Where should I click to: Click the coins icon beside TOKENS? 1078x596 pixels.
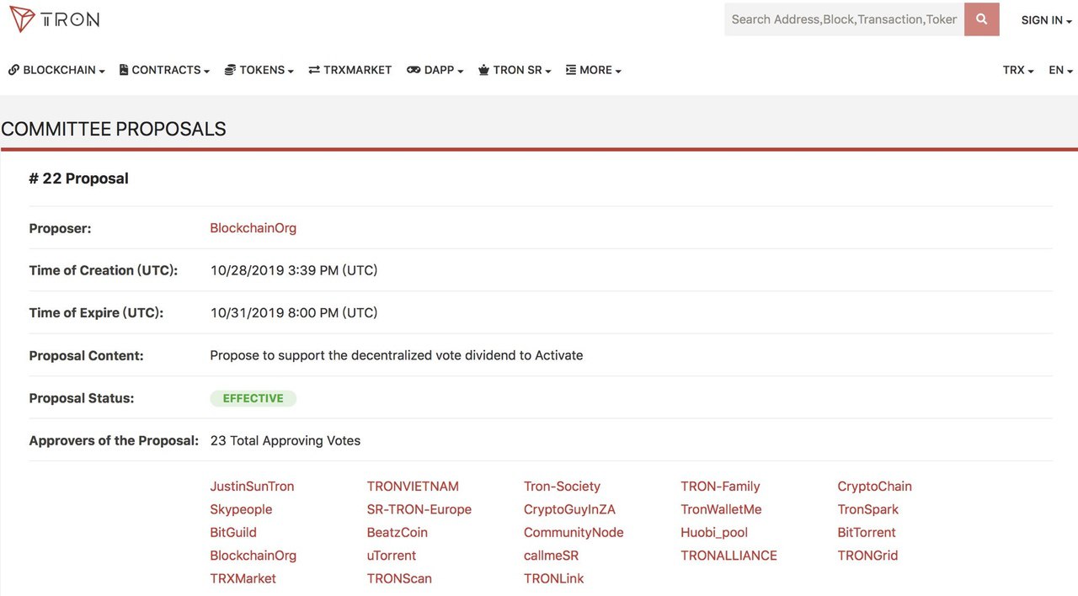pyautogui.click(x=230, y=70)
